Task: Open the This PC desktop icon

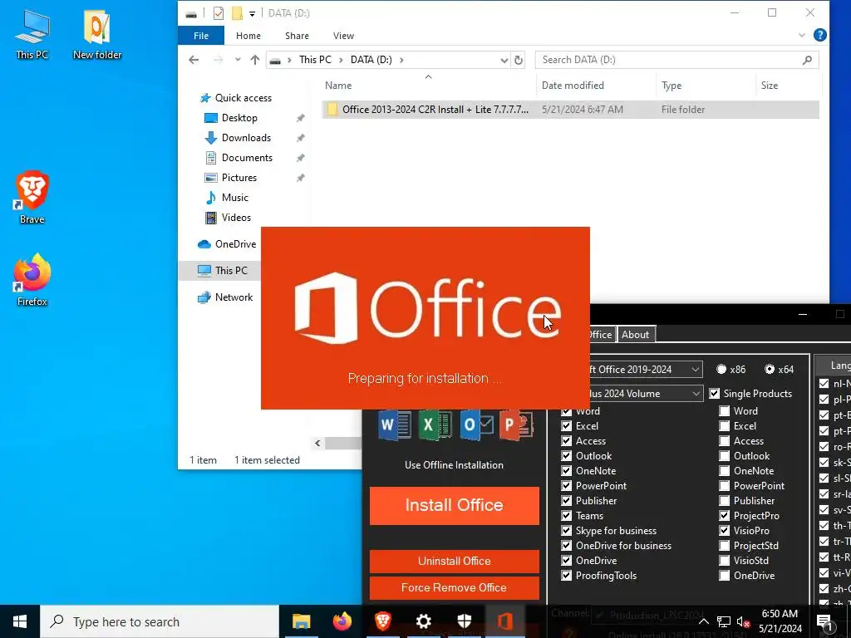Action: click(x=32, y=34)
